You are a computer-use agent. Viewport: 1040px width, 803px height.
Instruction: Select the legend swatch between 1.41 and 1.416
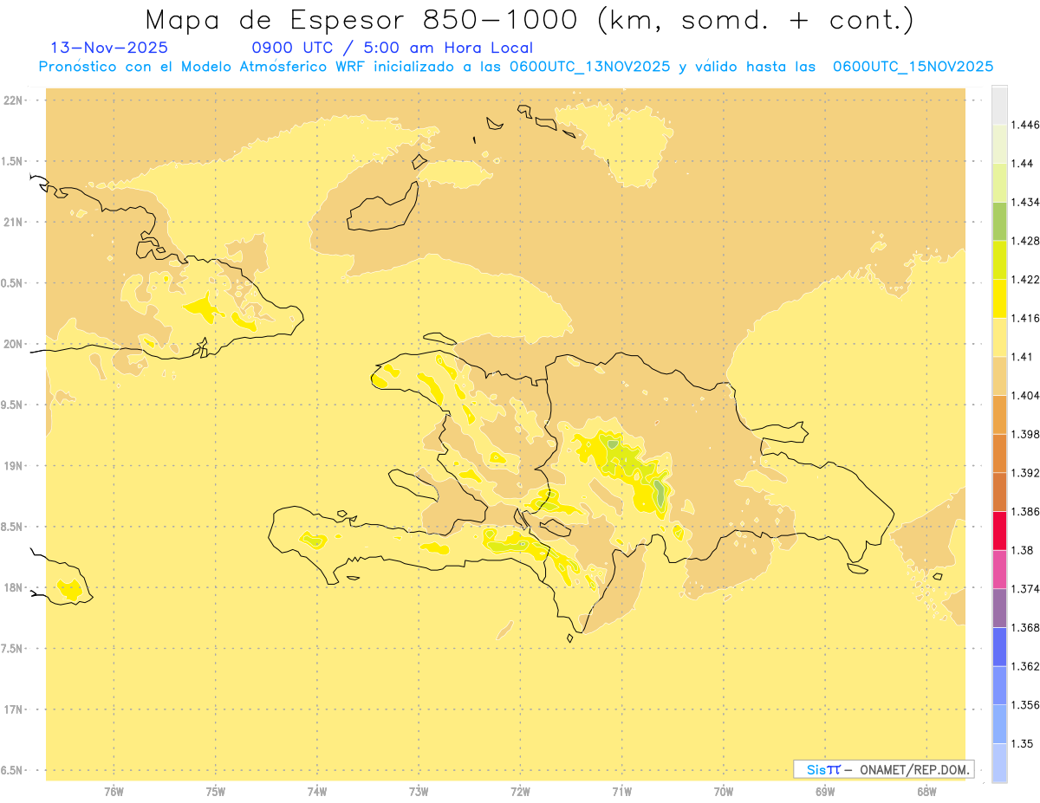click(x=999, y=337)
